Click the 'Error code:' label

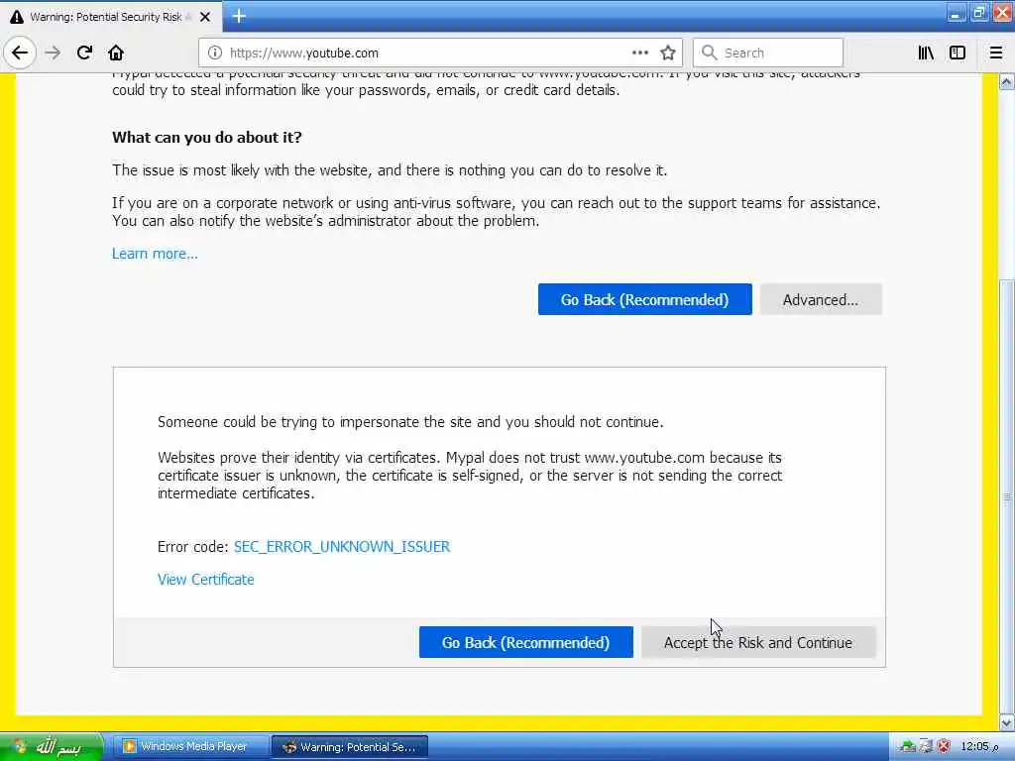click(x=193, y=547)
